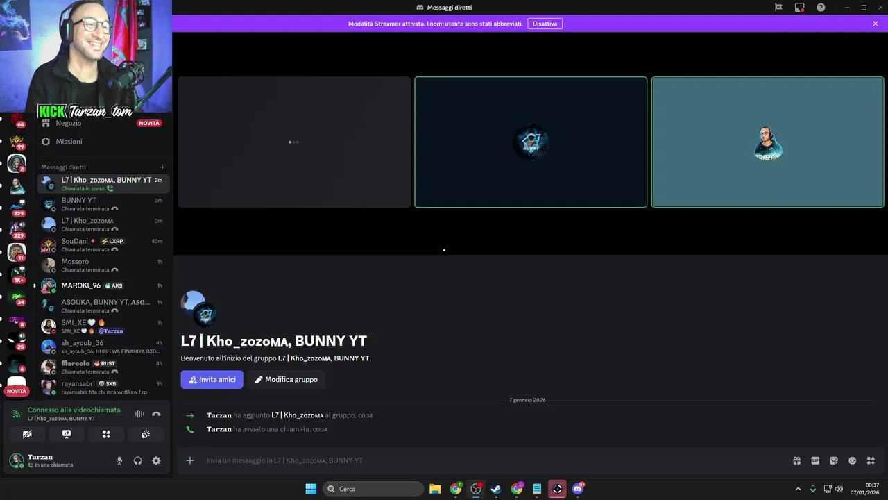
Task: Open MAROKI_96 conversation
Action: [103, 285]
